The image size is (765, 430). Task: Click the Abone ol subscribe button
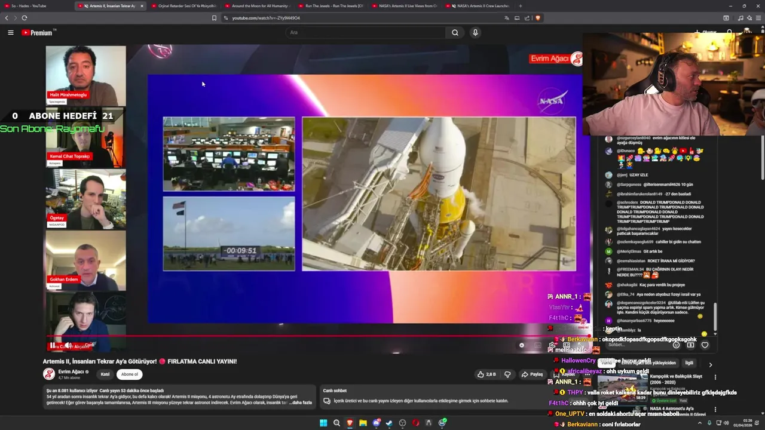[x=130, y=374]
